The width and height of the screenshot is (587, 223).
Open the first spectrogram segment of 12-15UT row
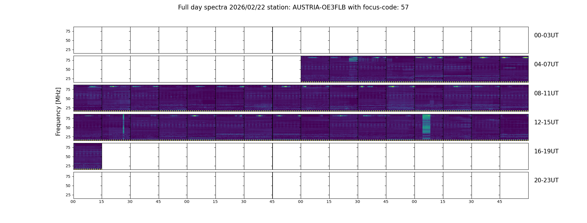coord(88,127)
